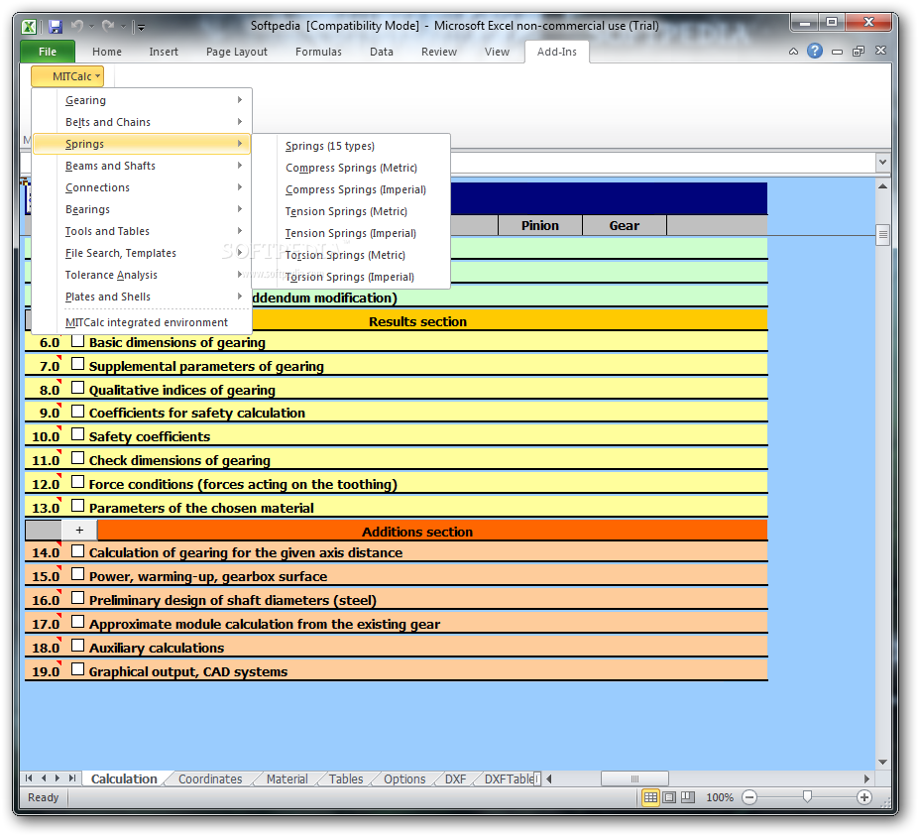The height and width of the screenshot is (836, 919).
Task: Go to next sheet tab arrow
Action: click(x=57, y=777)
